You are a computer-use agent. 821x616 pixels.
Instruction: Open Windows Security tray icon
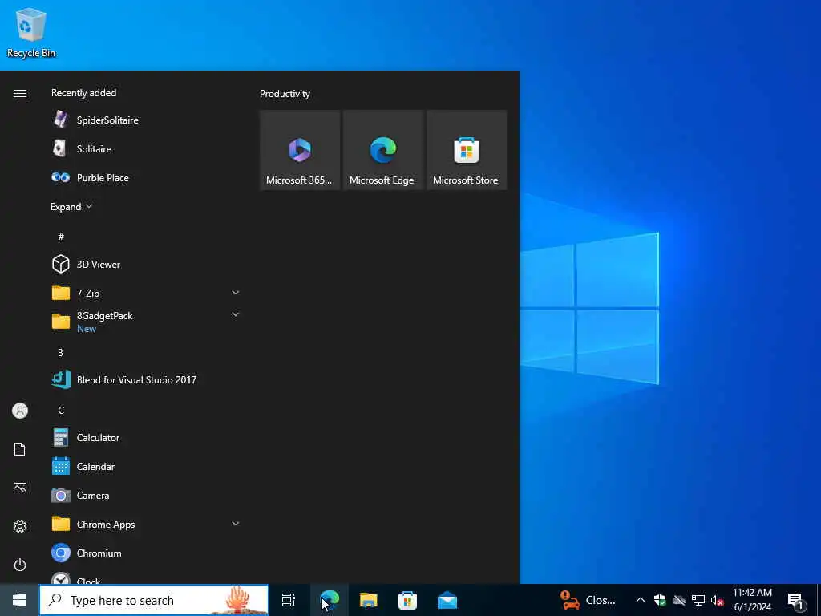coord(660,600)
